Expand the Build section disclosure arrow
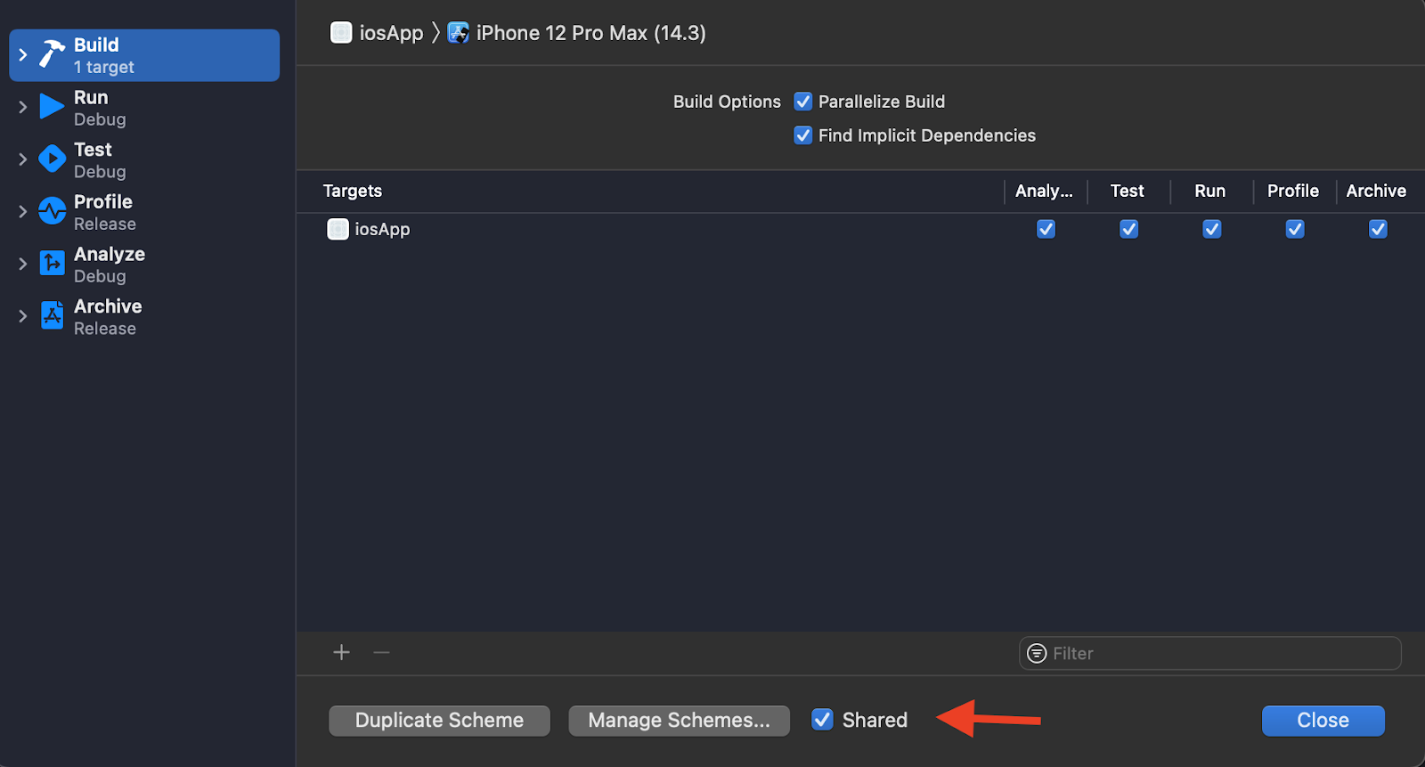The height and width of the screenshot is (767, 1425). [22, 54]
